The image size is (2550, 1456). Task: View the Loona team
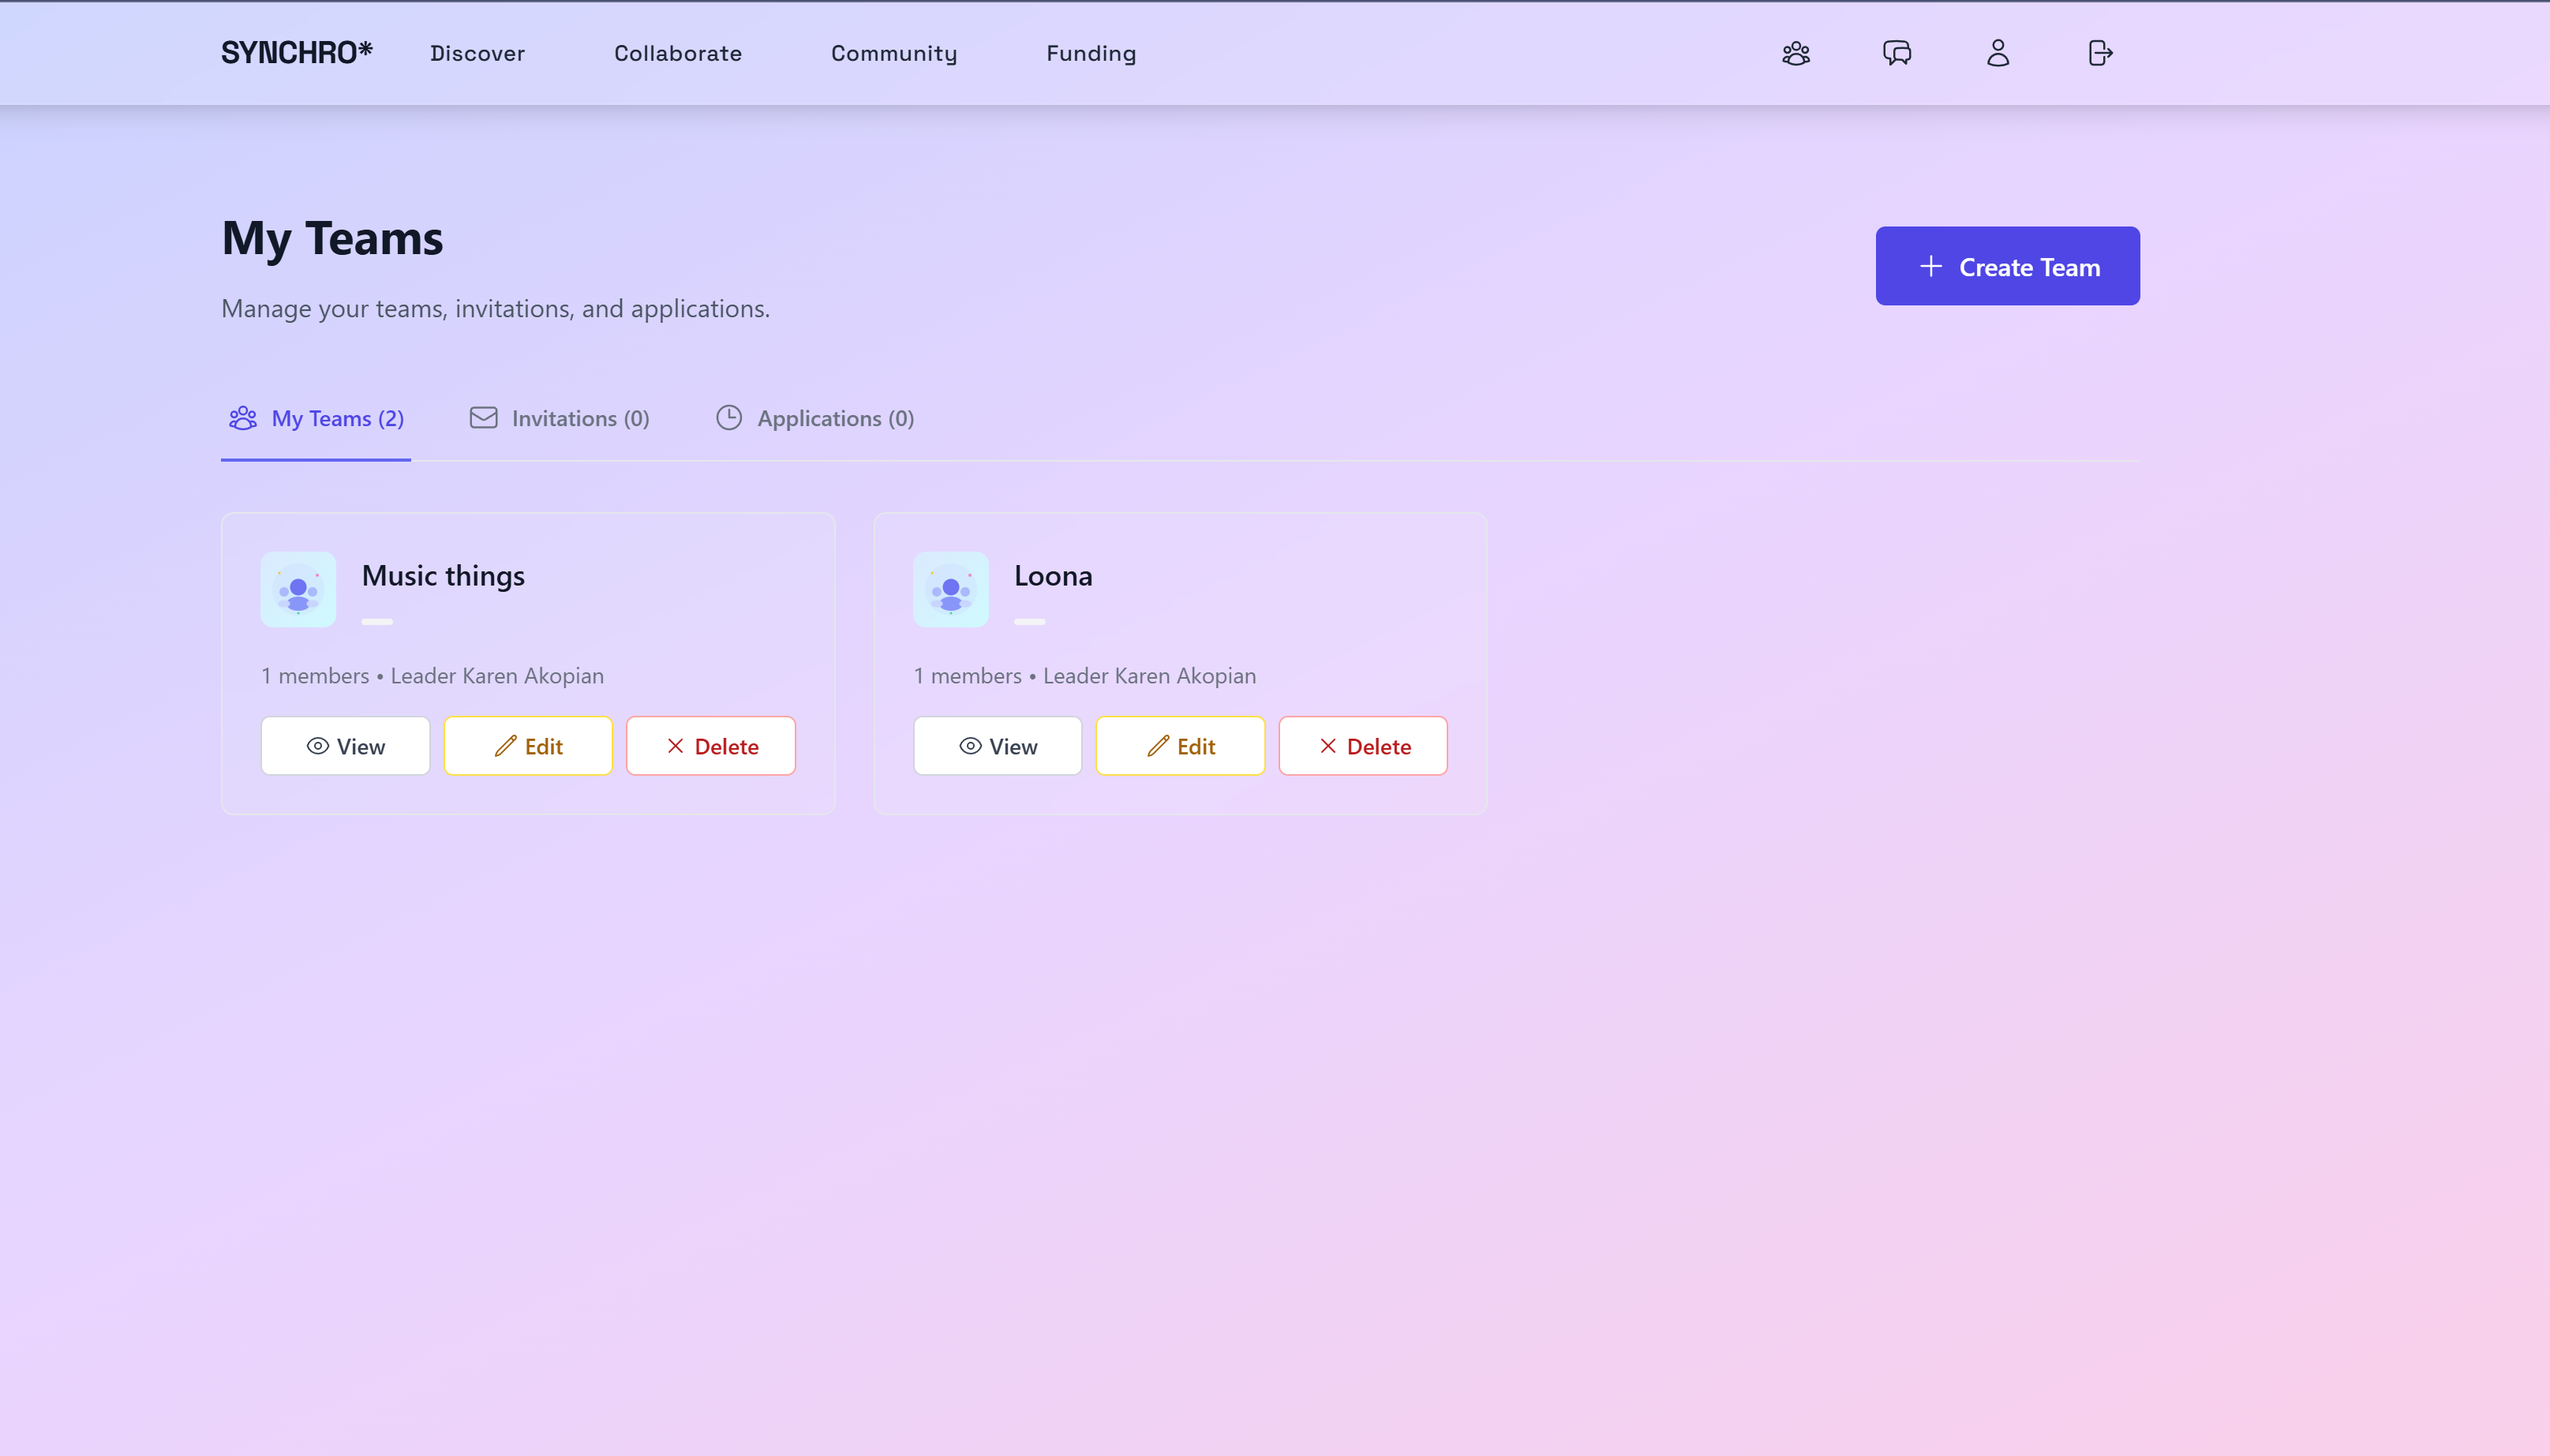(x=997, y=746)
